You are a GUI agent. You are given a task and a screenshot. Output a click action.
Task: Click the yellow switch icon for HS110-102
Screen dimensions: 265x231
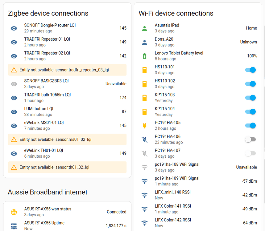144,84
